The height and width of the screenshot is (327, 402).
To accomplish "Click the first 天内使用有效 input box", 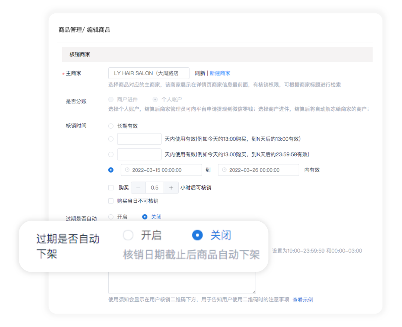I will click(139, 138).
